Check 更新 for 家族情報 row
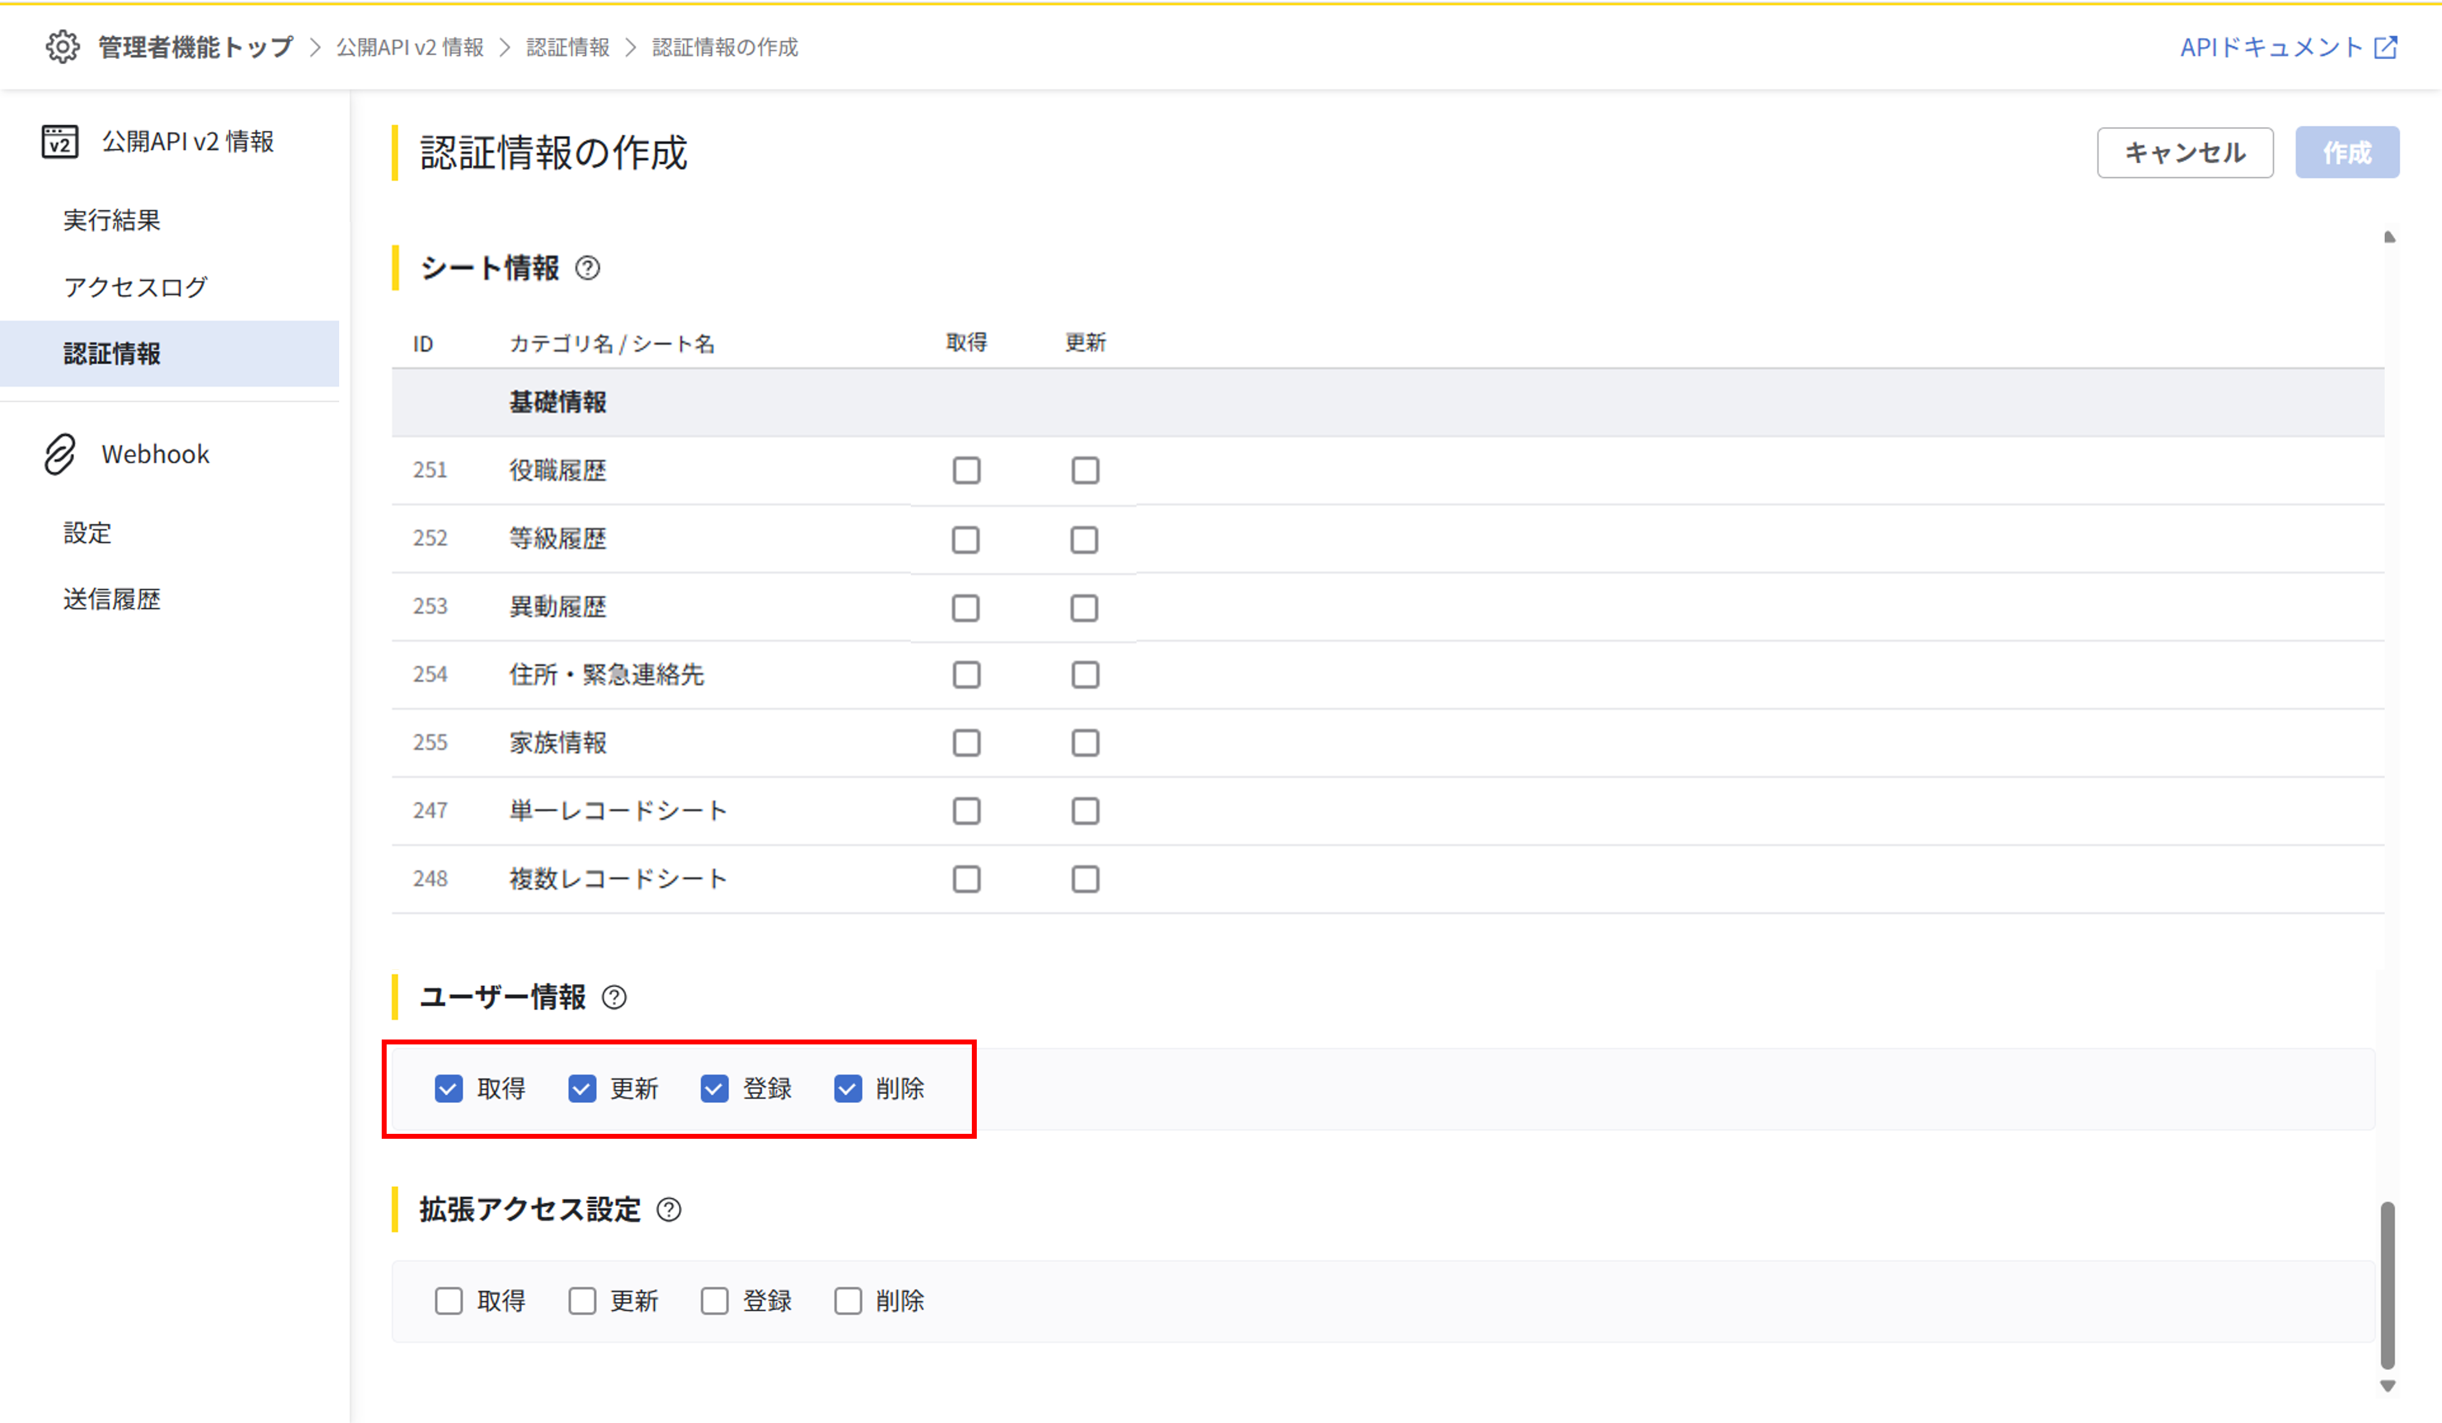This screenshot has height=1423, width=2442. click(x=1085, y=743)
